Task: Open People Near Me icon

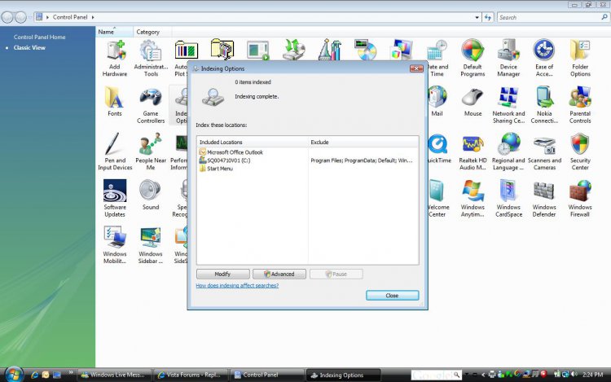Action: pyautogui.click(x=151, y=152)
